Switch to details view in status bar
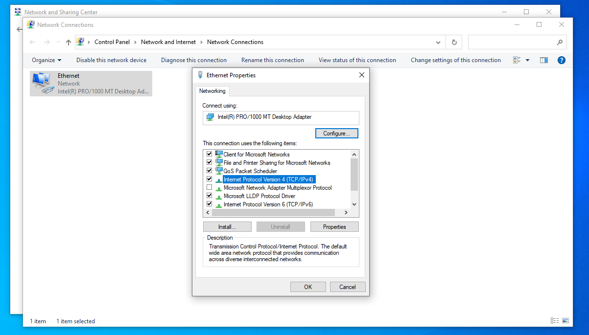 point(555,321)
